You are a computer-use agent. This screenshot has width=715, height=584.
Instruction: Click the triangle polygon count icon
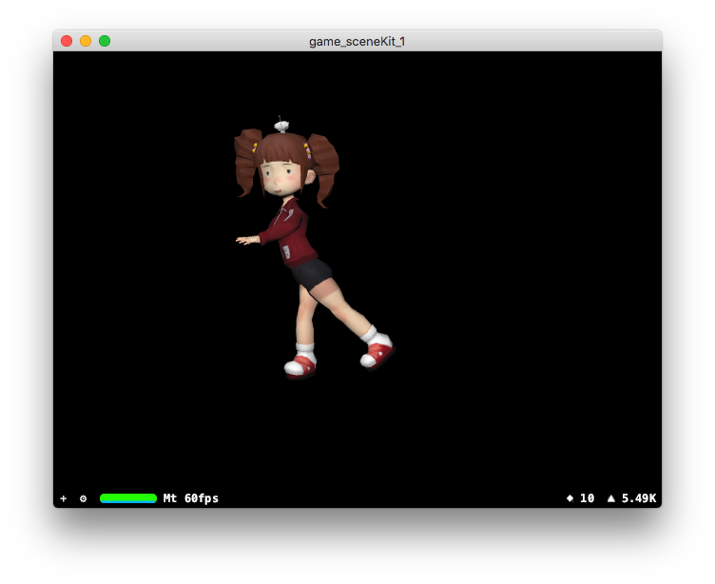[610, 498]
